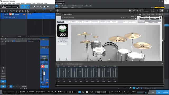The height and width of the screenshot is (95, 169).
Task: Open Presets / Batch Configuration dropdown
Action: click(x=74, y=64)
